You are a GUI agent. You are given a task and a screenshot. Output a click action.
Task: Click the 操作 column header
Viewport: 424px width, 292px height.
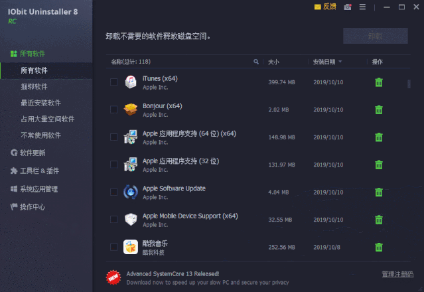[377, 62]
